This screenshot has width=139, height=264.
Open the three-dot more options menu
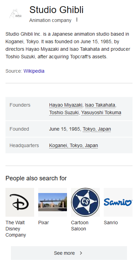(x=77, y=20)
